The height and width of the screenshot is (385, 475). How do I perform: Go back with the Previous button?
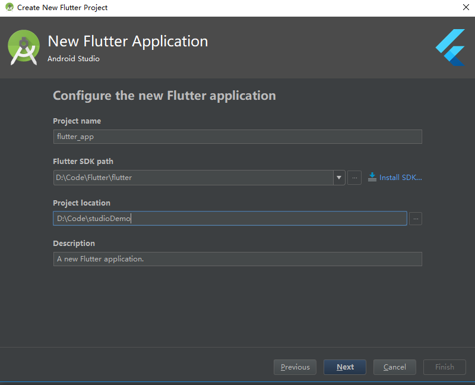(x=295, y=367)
